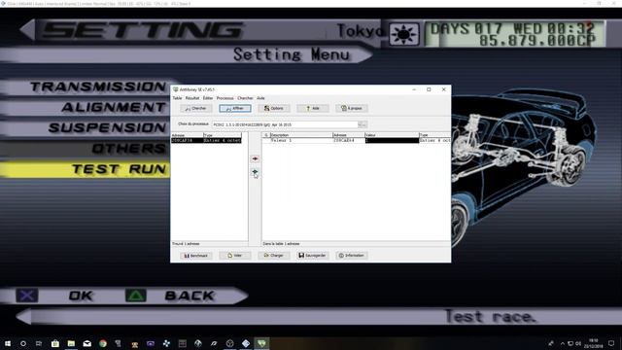Click the Vider clear table button
This screenshot has height=350, width=622.
pos(235,256)
